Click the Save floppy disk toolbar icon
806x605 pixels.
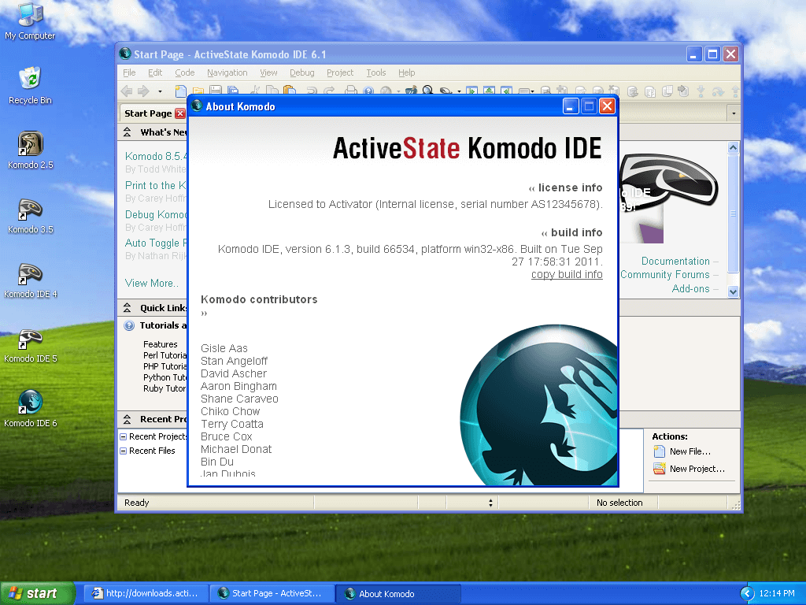[x=216, y=91]
